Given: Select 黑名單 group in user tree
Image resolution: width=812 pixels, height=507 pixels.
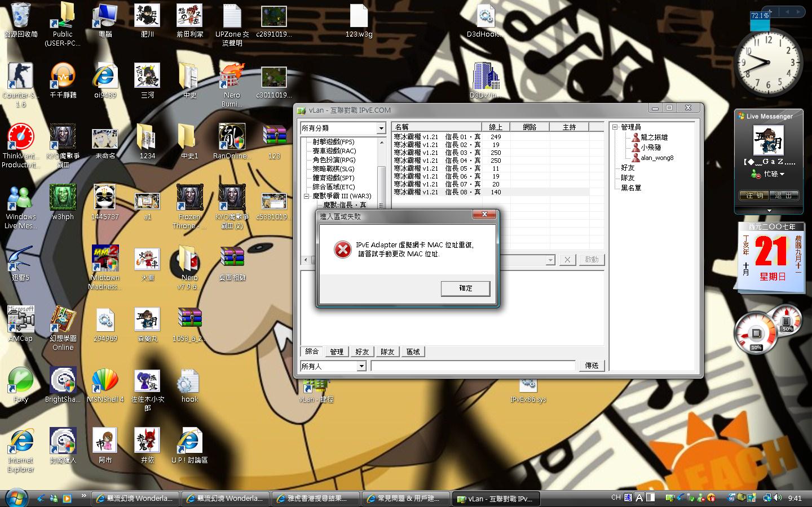Looking at the screenshot, I should click(x=631, y=188).
